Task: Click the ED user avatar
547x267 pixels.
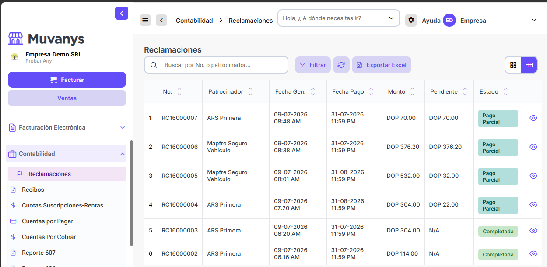Action: 449,20
